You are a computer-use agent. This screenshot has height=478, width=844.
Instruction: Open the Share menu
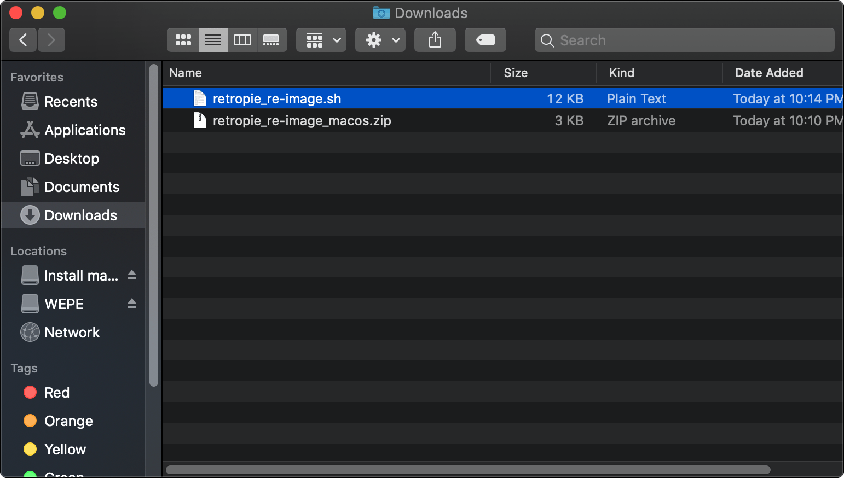click(x=435, y=40)
